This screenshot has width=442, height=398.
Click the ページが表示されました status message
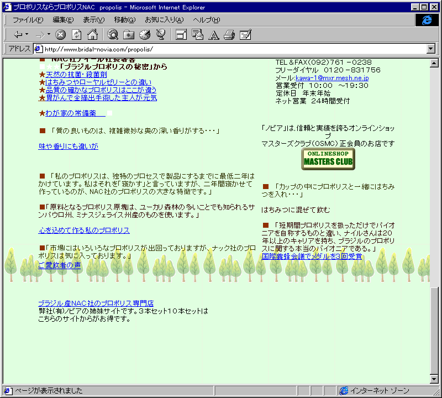[x=49, y=391]
